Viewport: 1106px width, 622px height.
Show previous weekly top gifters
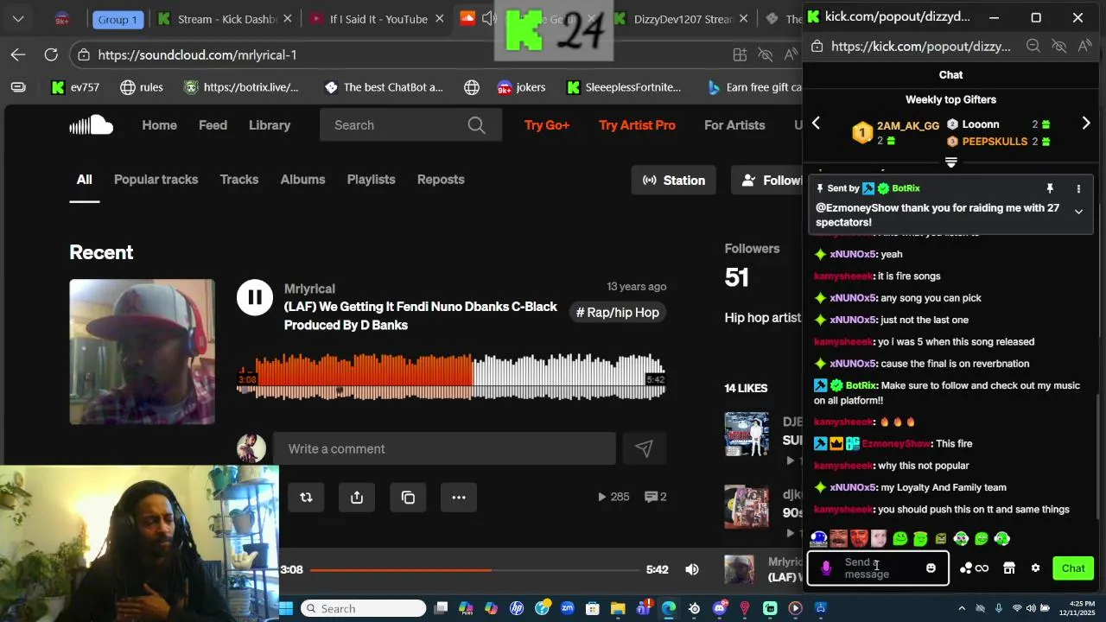(816, 124)
